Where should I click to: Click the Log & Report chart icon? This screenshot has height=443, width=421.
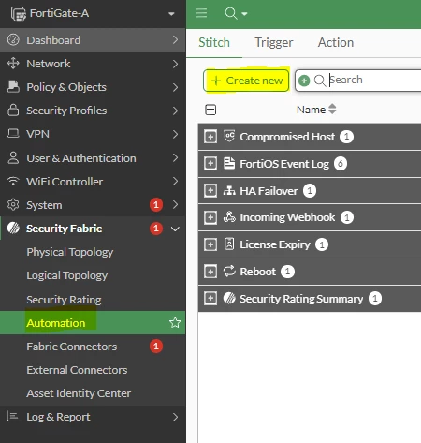coord(13,417)
